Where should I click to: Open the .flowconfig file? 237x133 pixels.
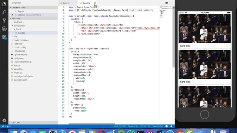(x=20, y=51)
